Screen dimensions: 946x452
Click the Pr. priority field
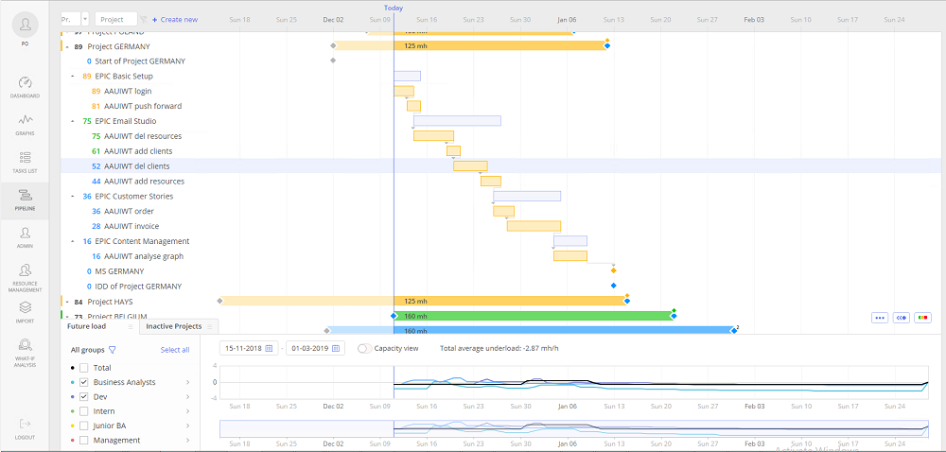tap(71, 19)
